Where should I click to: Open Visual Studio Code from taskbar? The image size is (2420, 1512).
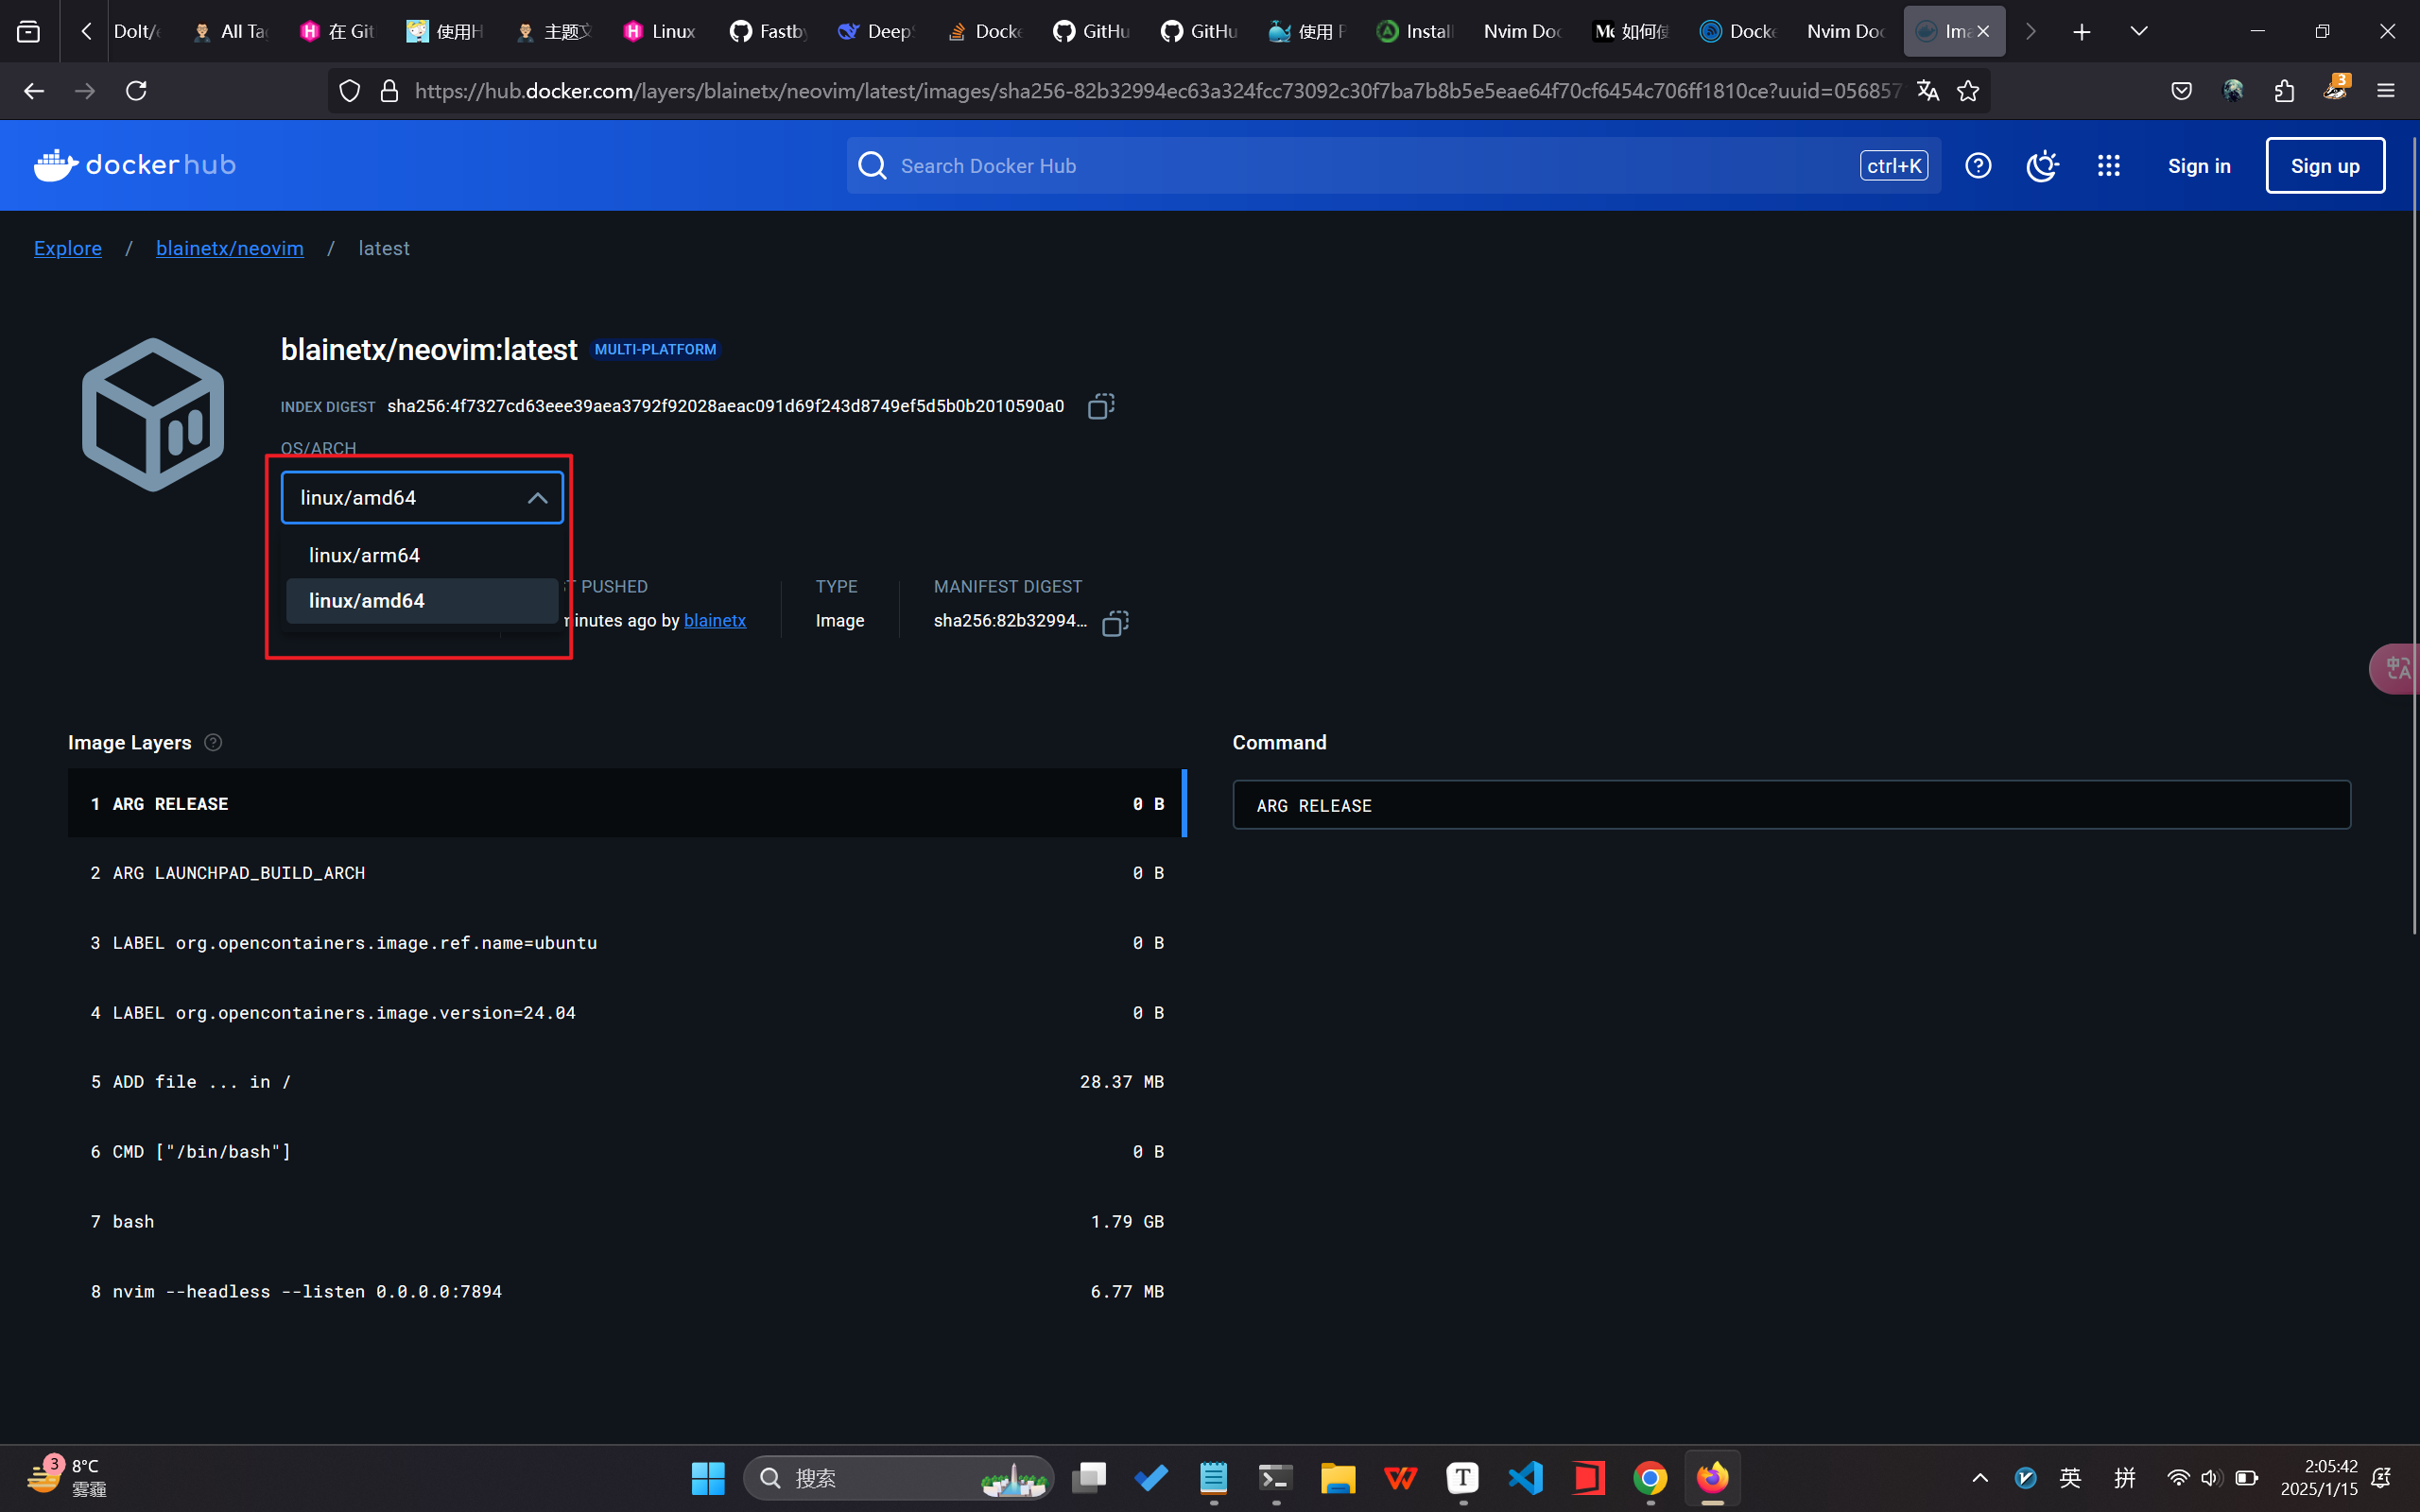(1525, 1478)
